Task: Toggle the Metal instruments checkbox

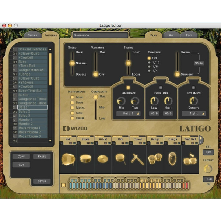Action: tap(72, 108)
